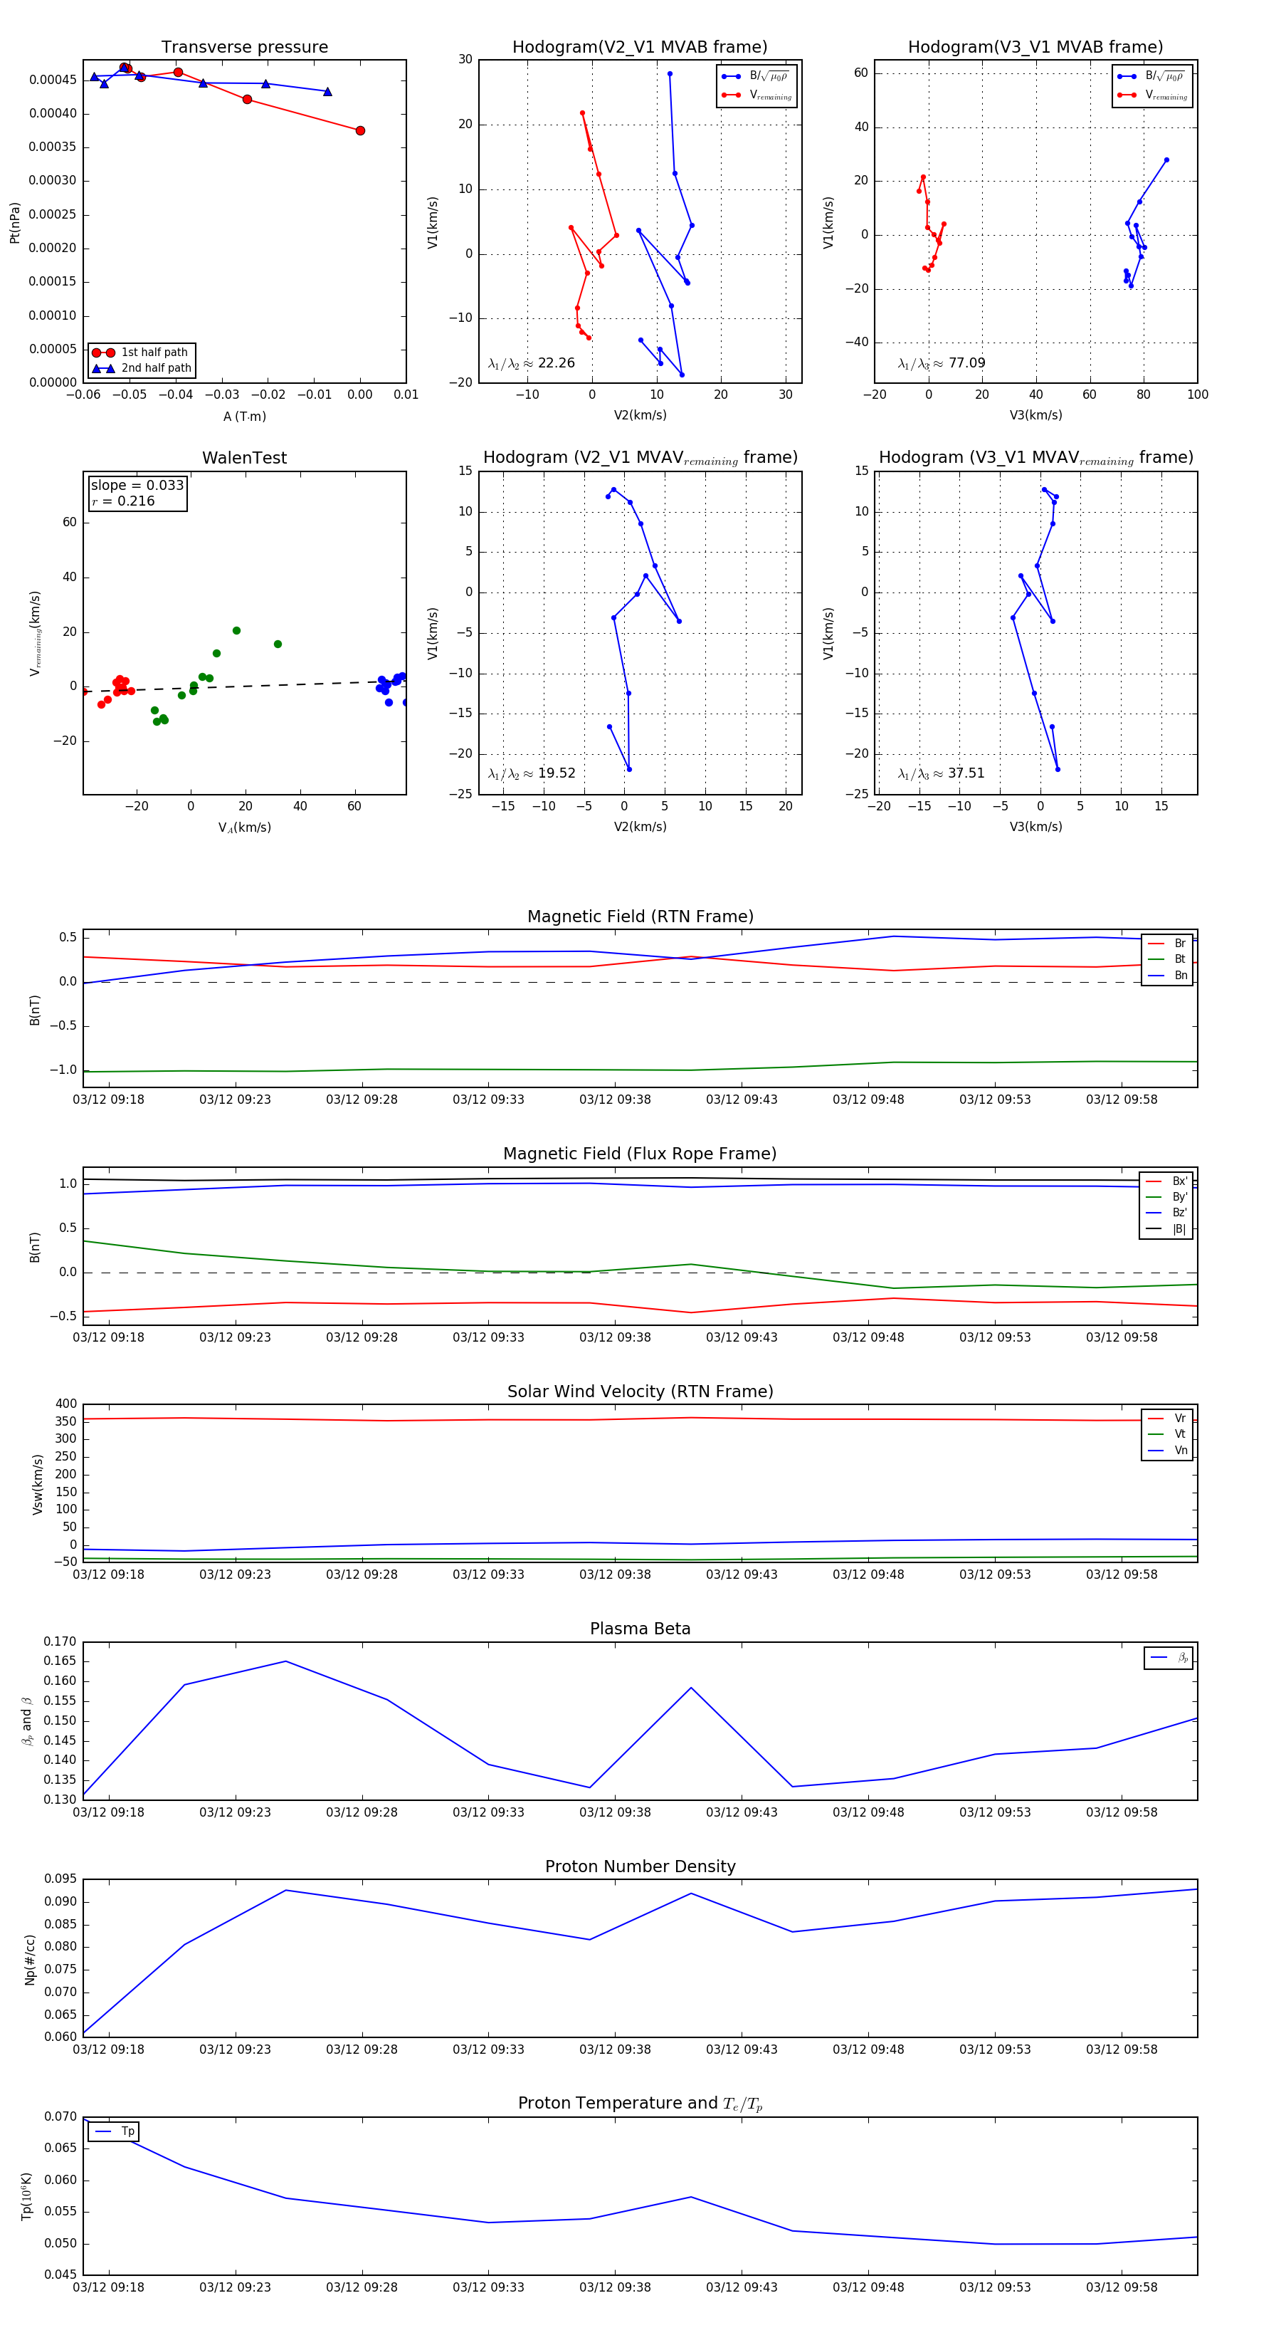Click the "Proton Temperature and Te/Tp" title
Screen dimensions: 1281x2350
coord(640,2103)
